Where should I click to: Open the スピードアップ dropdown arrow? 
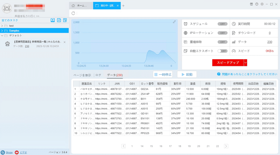[x=245, y=63]
